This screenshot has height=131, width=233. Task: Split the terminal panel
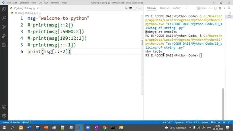216,8
